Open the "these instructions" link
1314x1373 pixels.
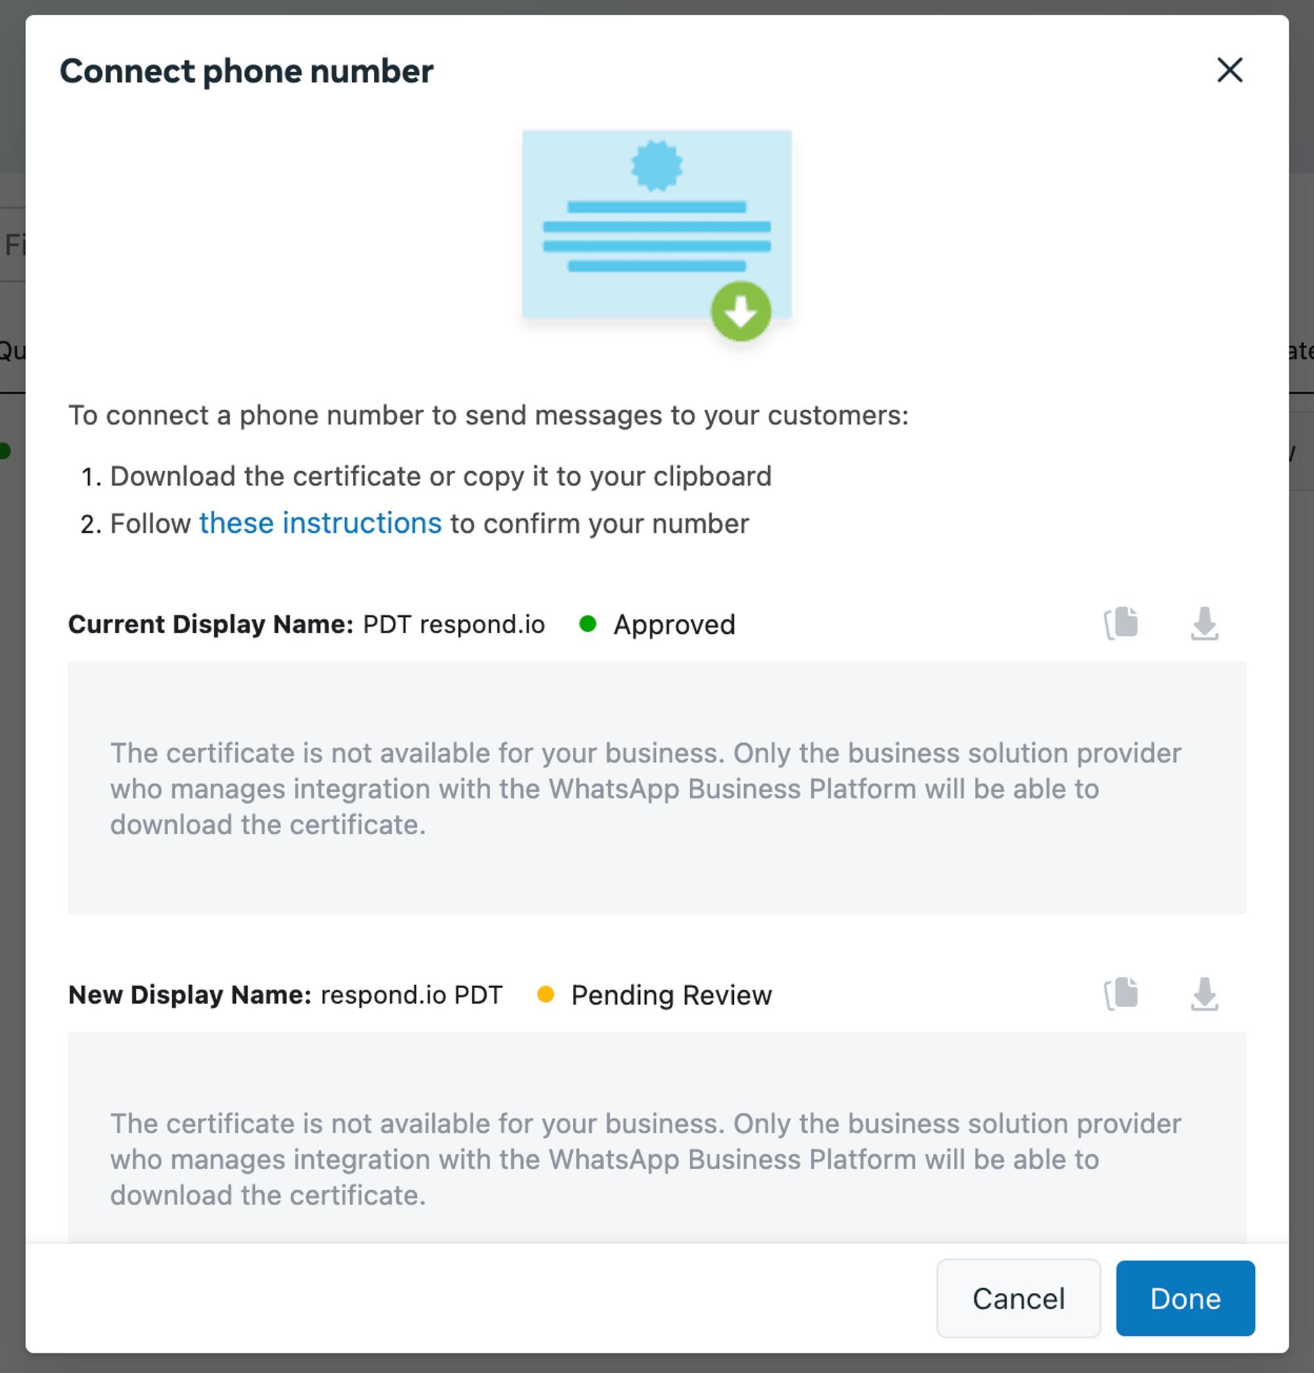point(320,524)
